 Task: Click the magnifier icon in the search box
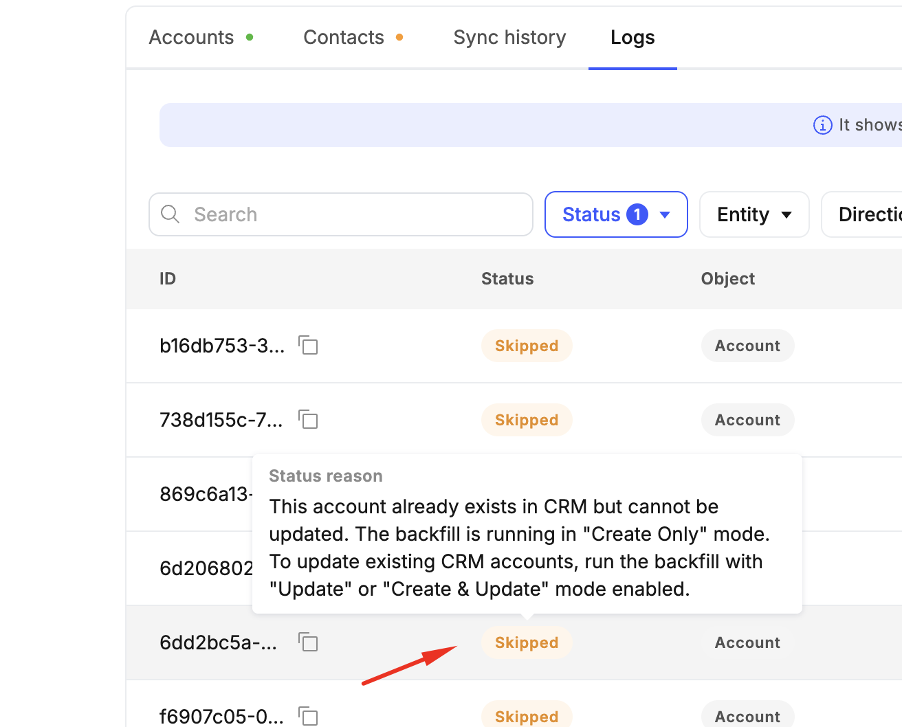coord(170,214)
